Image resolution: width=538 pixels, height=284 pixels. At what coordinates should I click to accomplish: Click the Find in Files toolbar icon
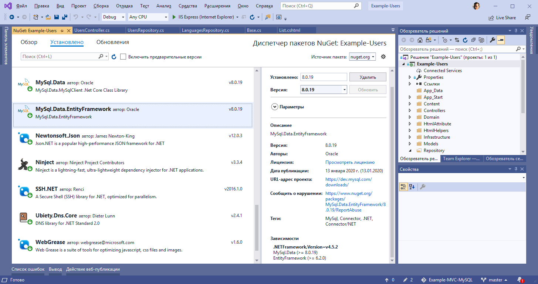[268, 17]
